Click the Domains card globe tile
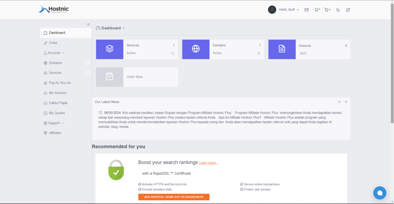 [x=196, y=49]
